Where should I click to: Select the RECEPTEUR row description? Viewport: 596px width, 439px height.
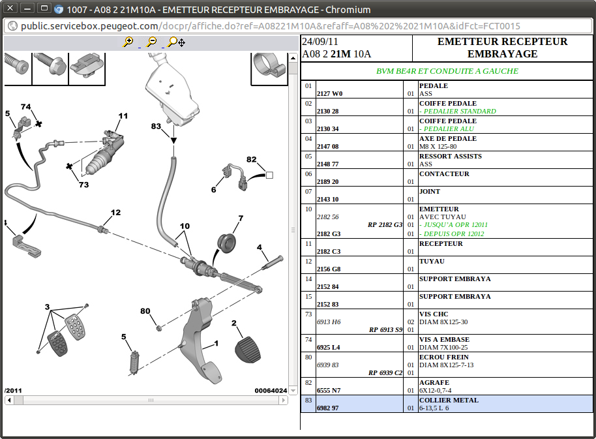[441, 243]
